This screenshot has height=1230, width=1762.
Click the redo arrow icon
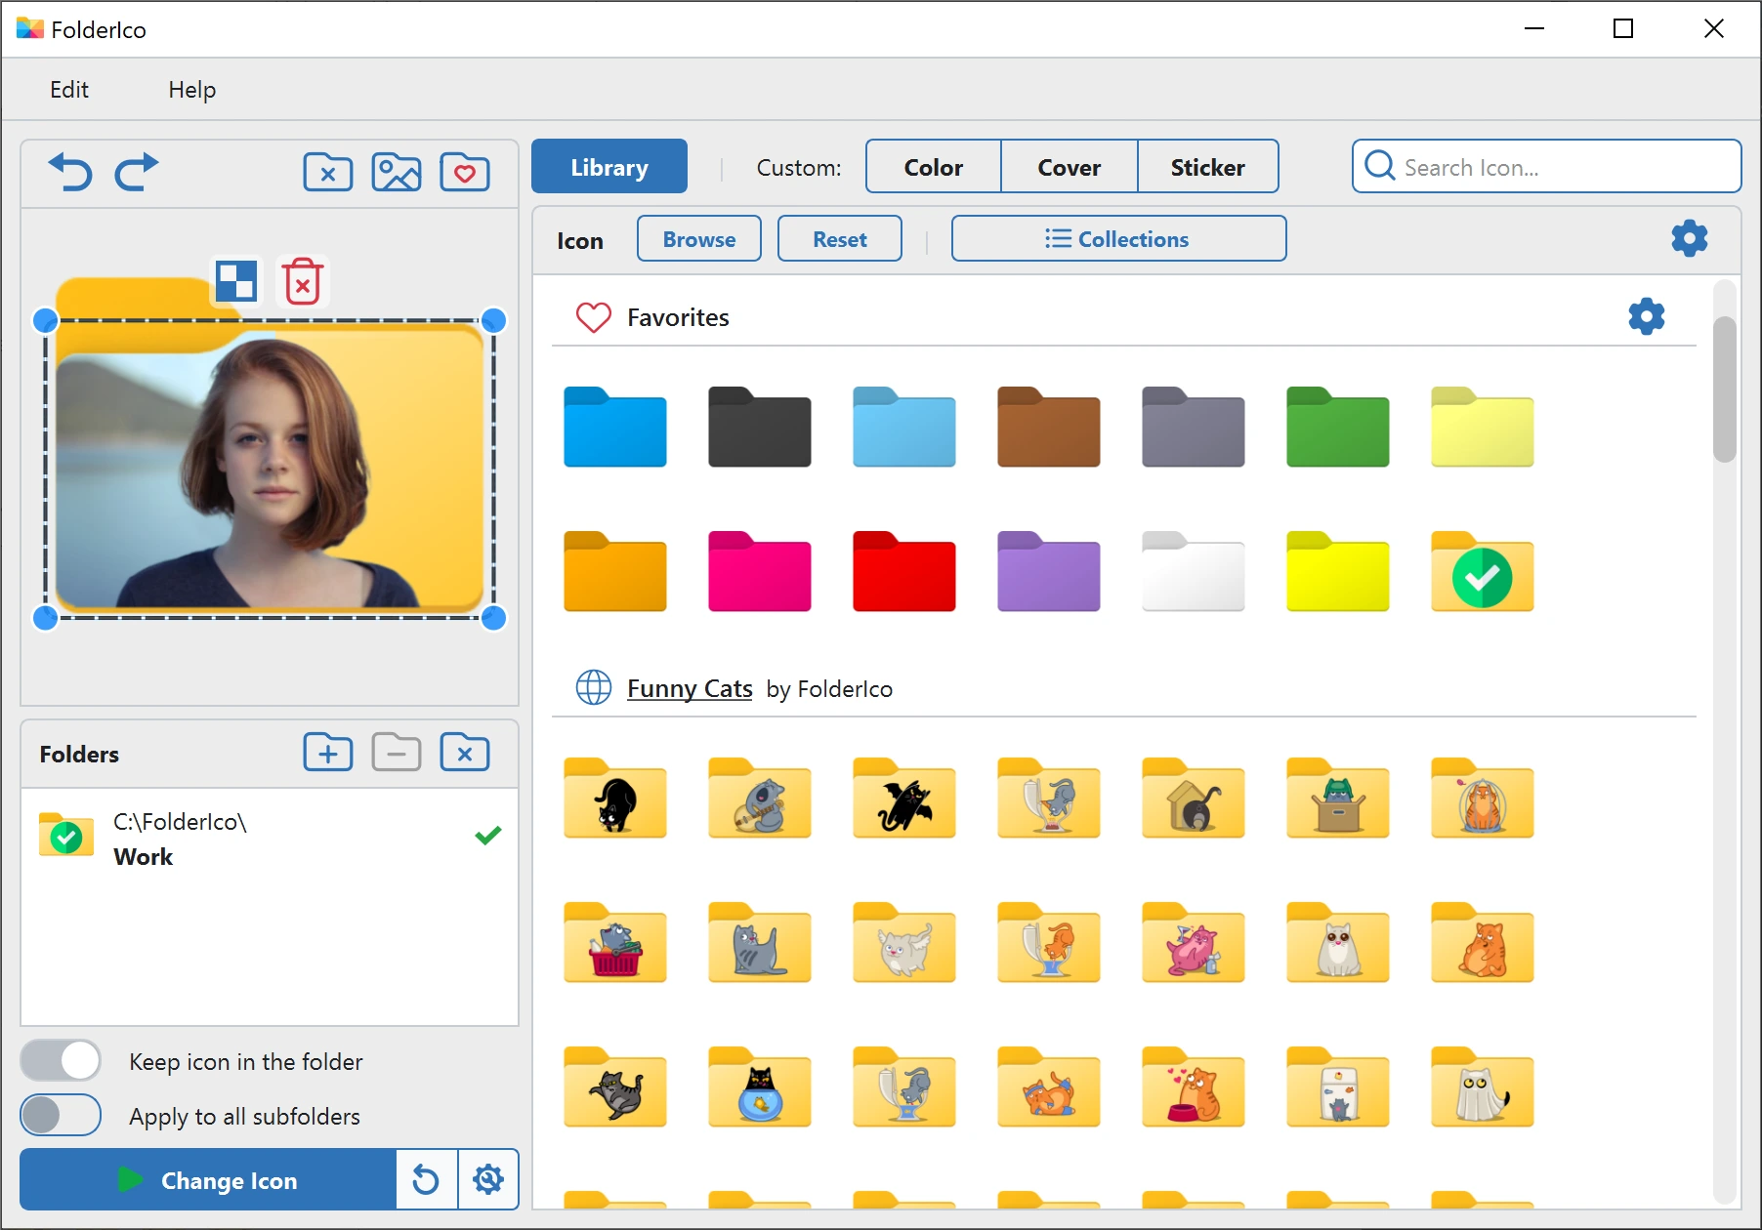click(137, 172)
